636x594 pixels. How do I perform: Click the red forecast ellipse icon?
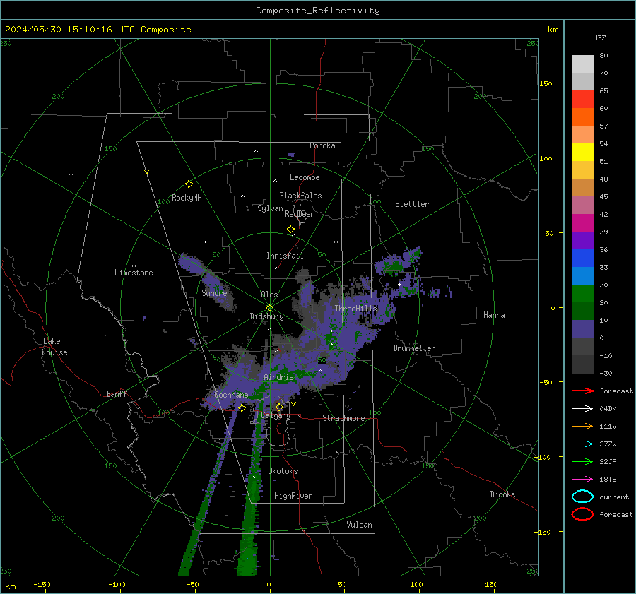(x=582, y=514)
